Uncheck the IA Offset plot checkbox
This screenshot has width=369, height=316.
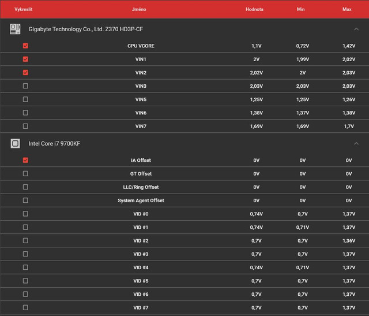(x=25, y=161)
